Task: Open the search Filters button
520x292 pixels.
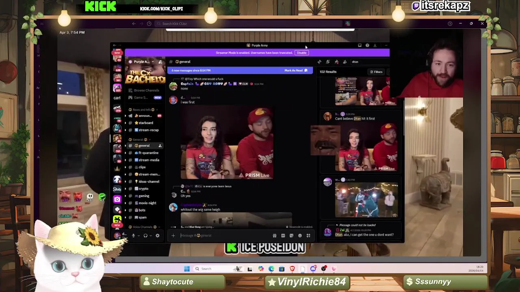Action: click(x=376, y=72)
